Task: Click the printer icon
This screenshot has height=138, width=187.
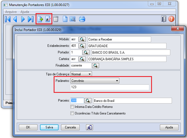Action: coord(82,19)
